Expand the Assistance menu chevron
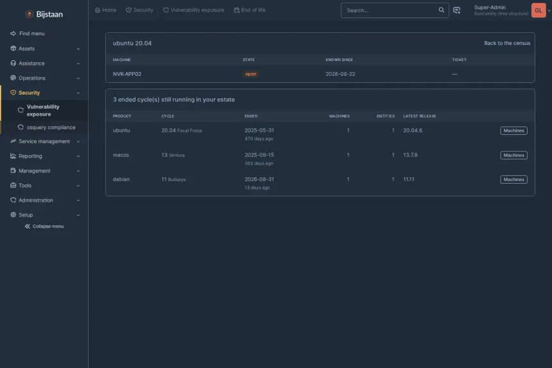Viewport: 552px width, 368px height. pos(78,64)
